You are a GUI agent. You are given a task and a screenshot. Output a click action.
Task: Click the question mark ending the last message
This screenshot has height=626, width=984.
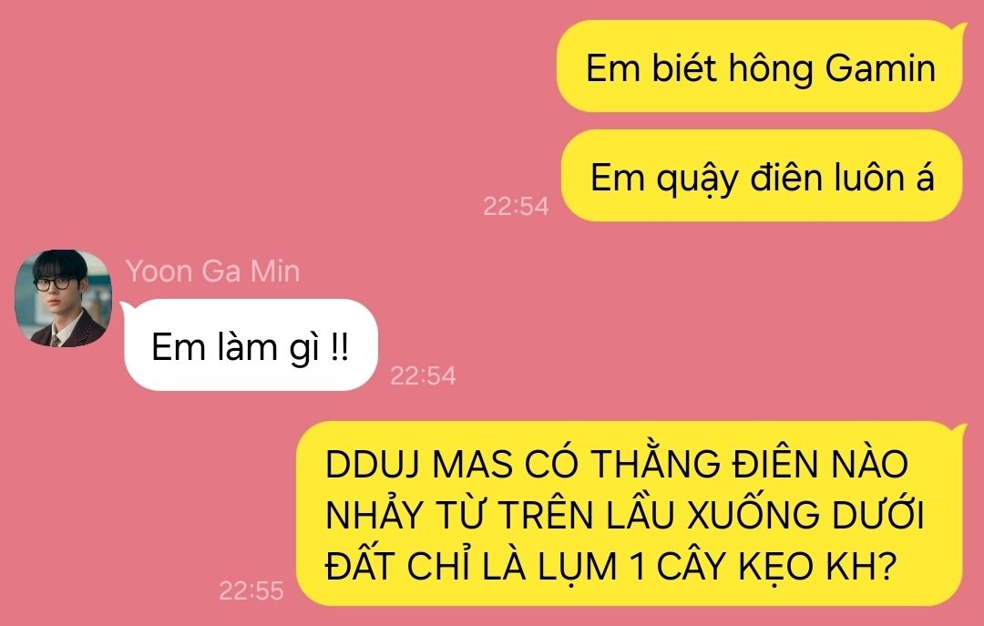[884, 567]
